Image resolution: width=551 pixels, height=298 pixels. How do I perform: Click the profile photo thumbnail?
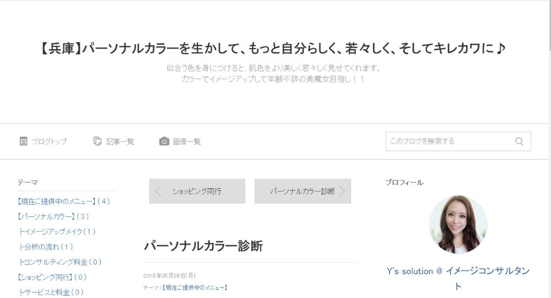458,224
